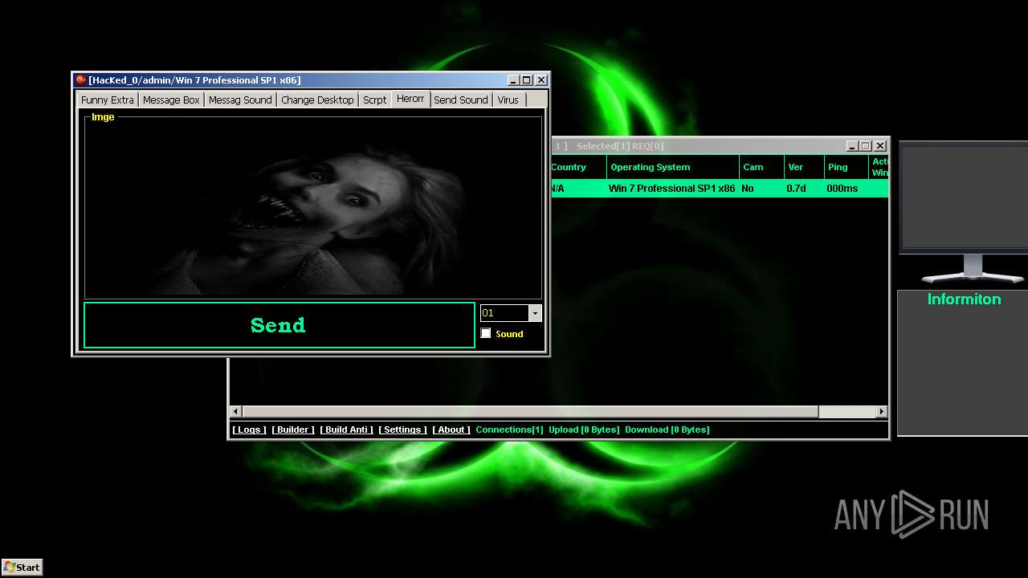
Task: Click the Cam column header
Action: click(x=761, y=167)
